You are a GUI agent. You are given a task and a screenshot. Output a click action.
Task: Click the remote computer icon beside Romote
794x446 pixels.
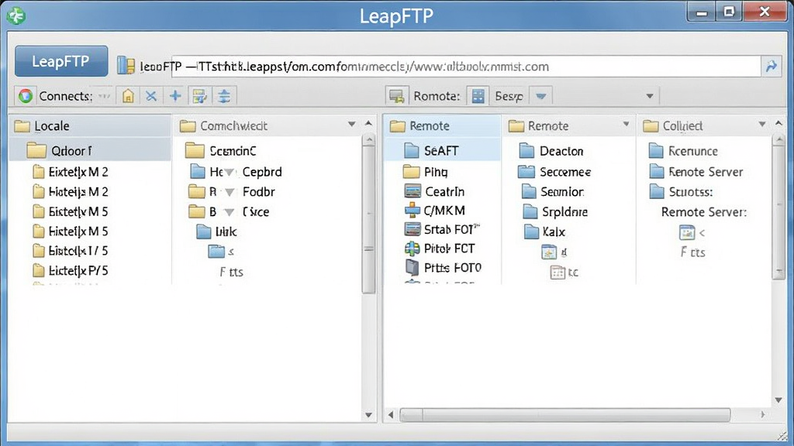pos(396,95)
